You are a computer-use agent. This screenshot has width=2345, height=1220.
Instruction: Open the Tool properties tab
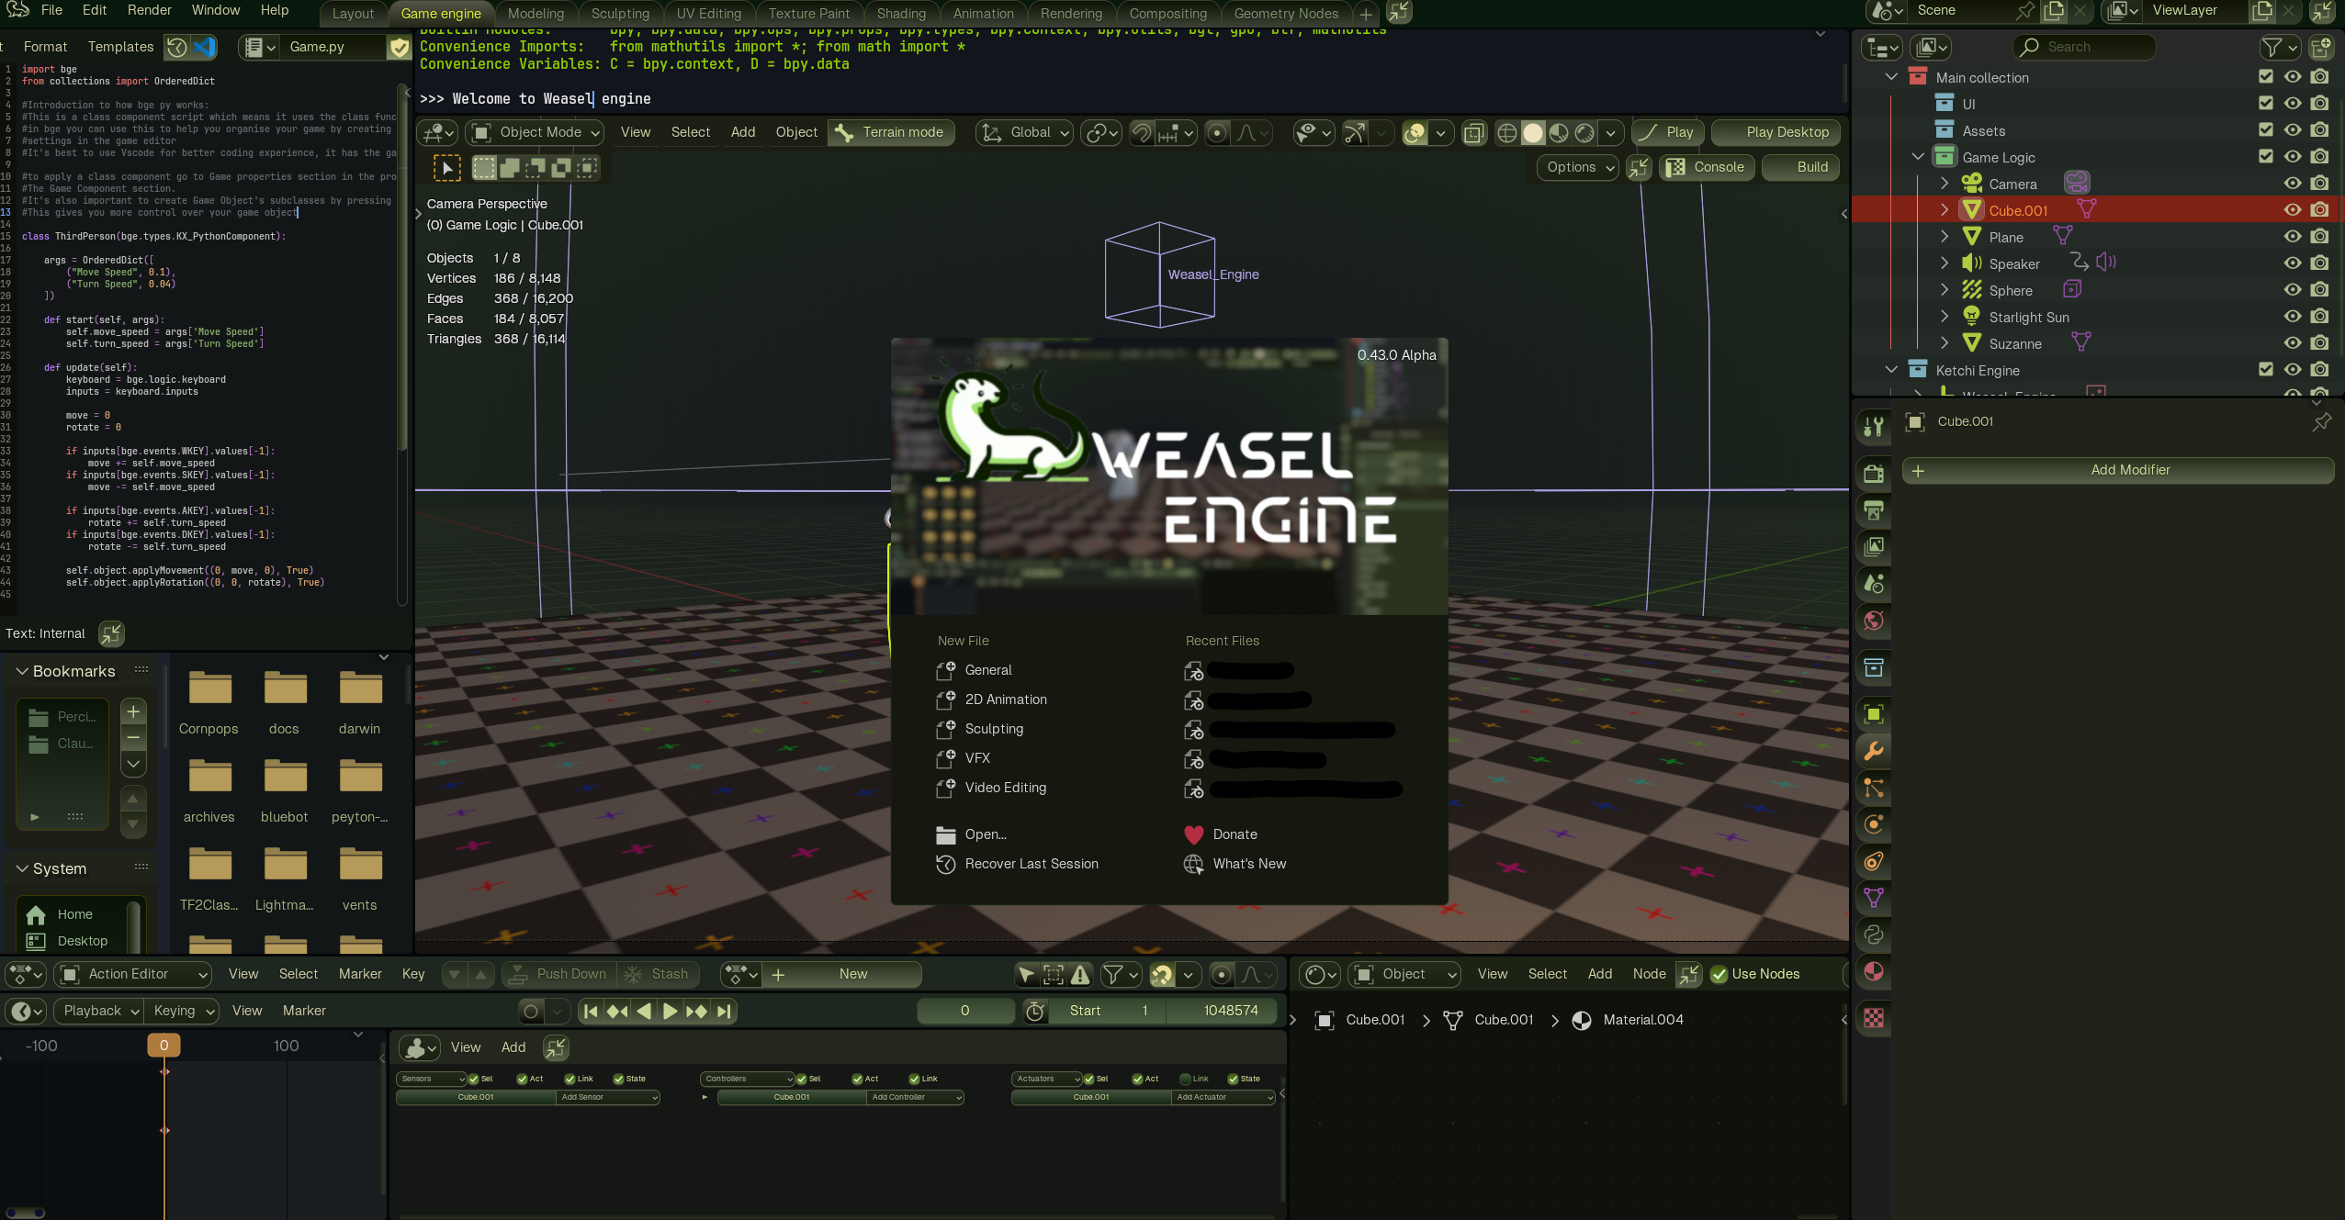tap(1874, 427)
